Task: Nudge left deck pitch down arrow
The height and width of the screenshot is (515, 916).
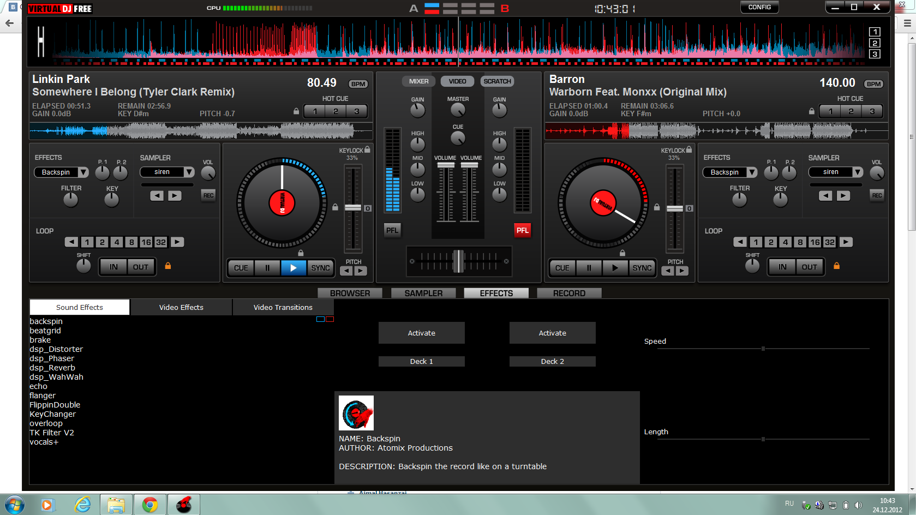Action: point(346,271)
